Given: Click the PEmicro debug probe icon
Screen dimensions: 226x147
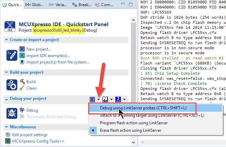Looking at the screenshot, I should pos(105,99).
